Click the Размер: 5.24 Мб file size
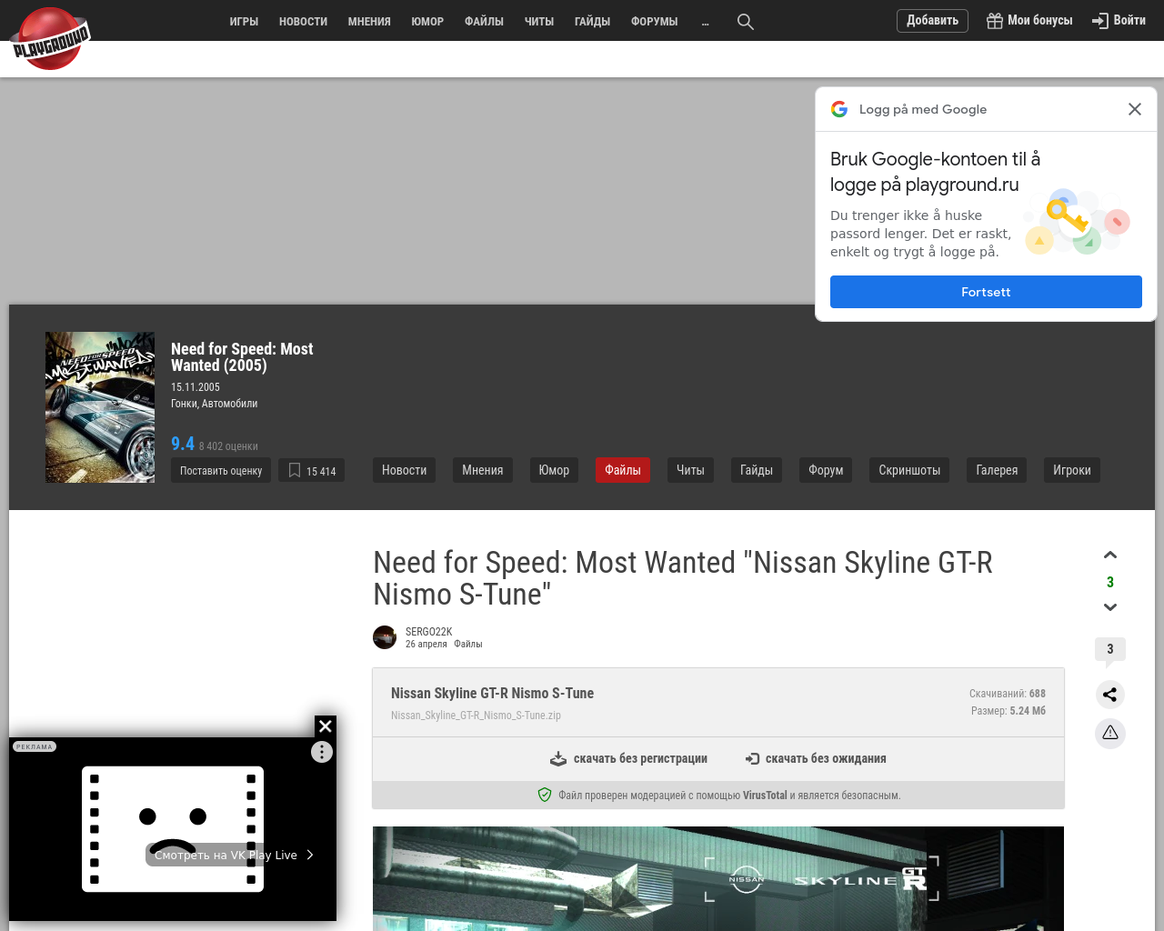 pyautogui.click(x=1008, y=711)
